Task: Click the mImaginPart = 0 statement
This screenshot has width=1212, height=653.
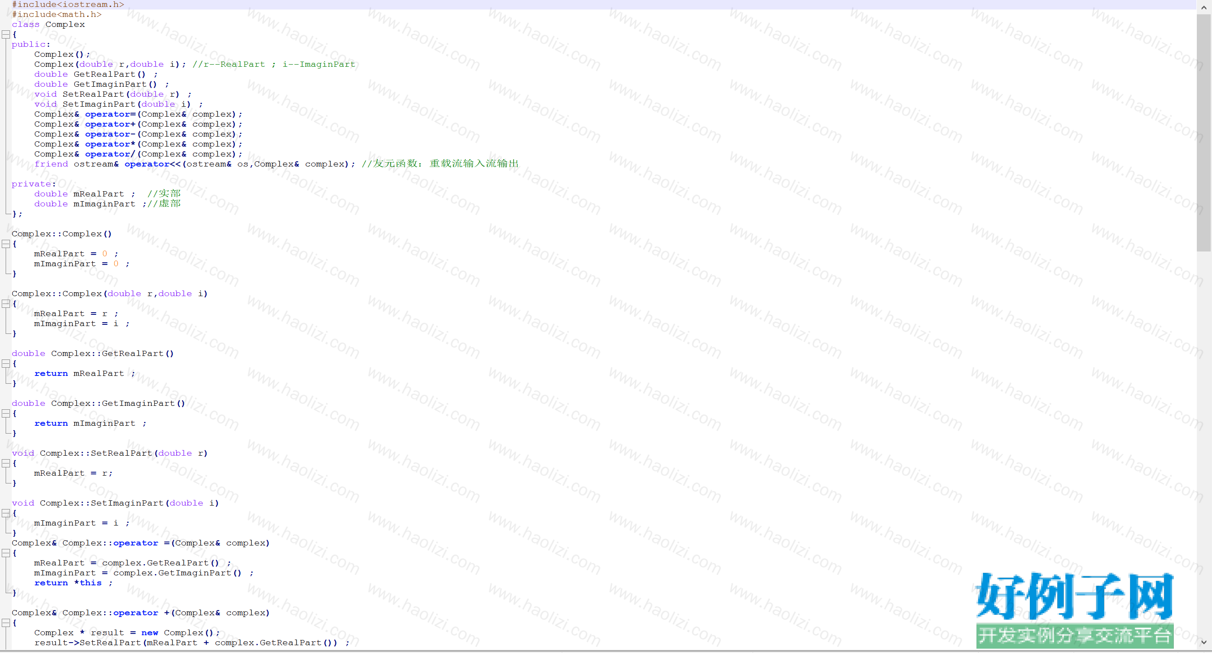Action: point(82,264)
